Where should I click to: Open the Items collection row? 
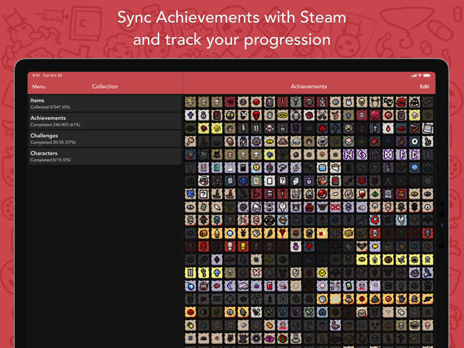click(x=105, y=103)
